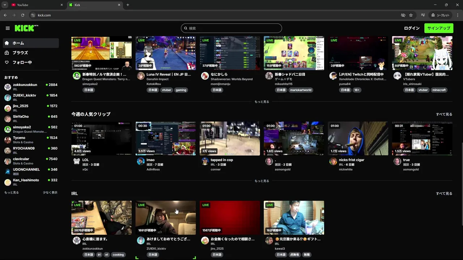Open the momijinmanju channel name link
The height and width of the screenshot is (260, 463).
pos(221,84)
